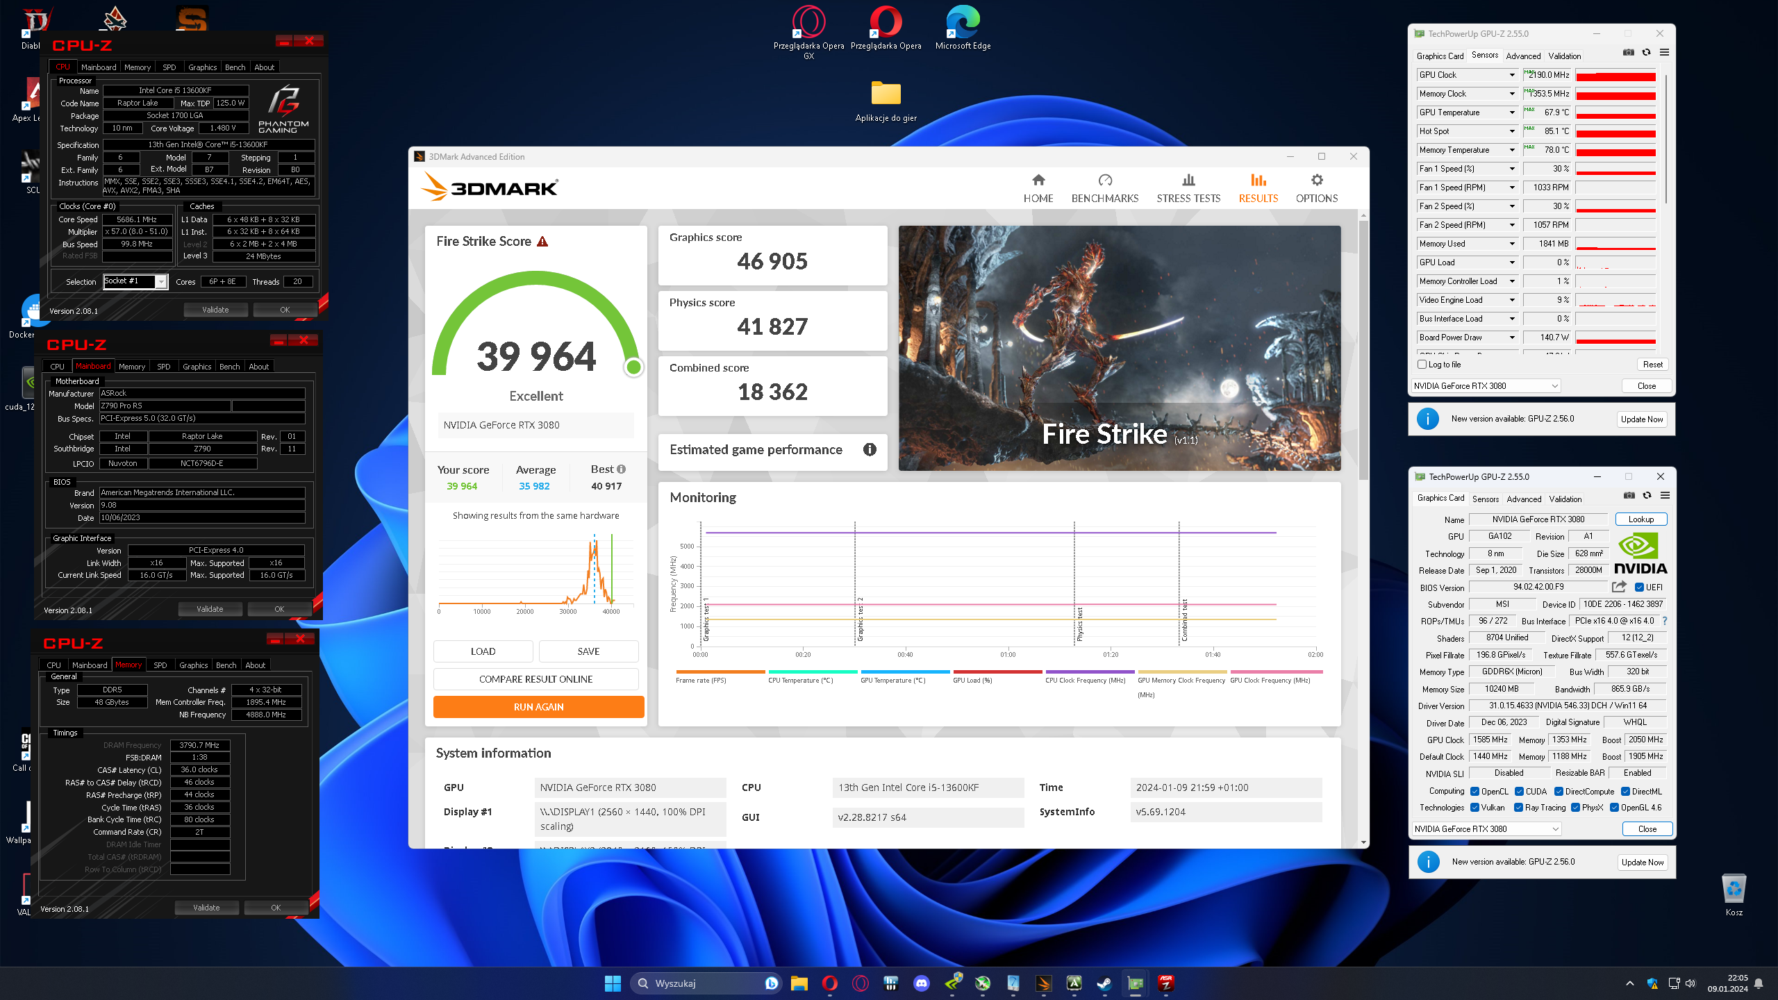Toggle the DirectML checkbox
This screenshot has width=1778, height=1000.
tap(1625, 792)
